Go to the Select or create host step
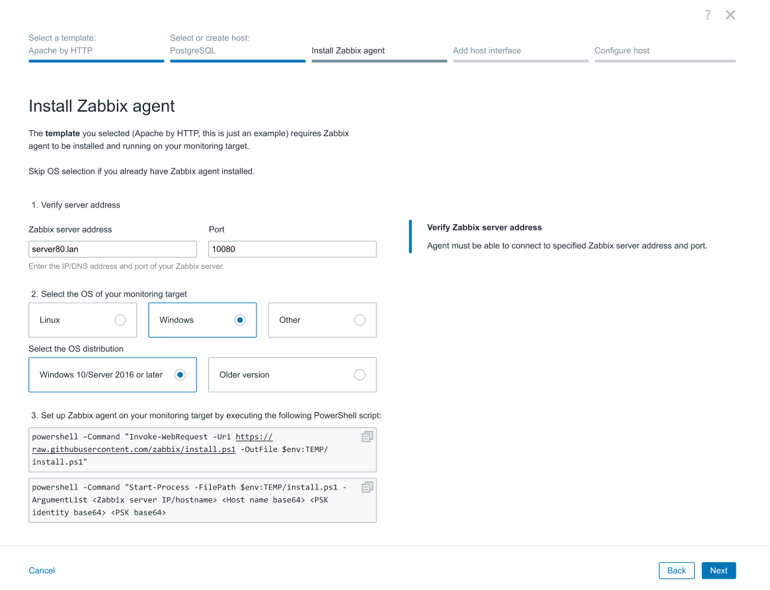This screenshot has height=590, width=770. pos(238,48)
